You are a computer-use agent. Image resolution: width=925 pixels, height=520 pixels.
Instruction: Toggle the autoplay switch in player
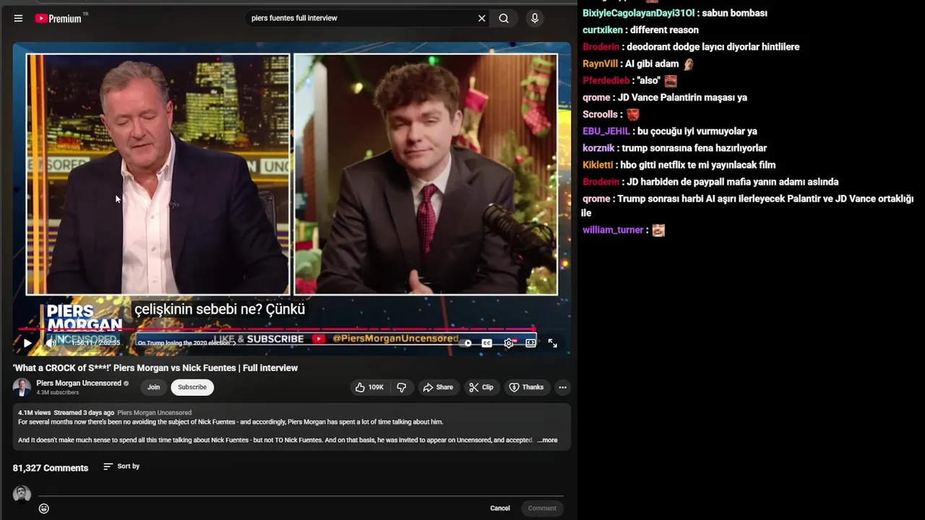[466, 343]
